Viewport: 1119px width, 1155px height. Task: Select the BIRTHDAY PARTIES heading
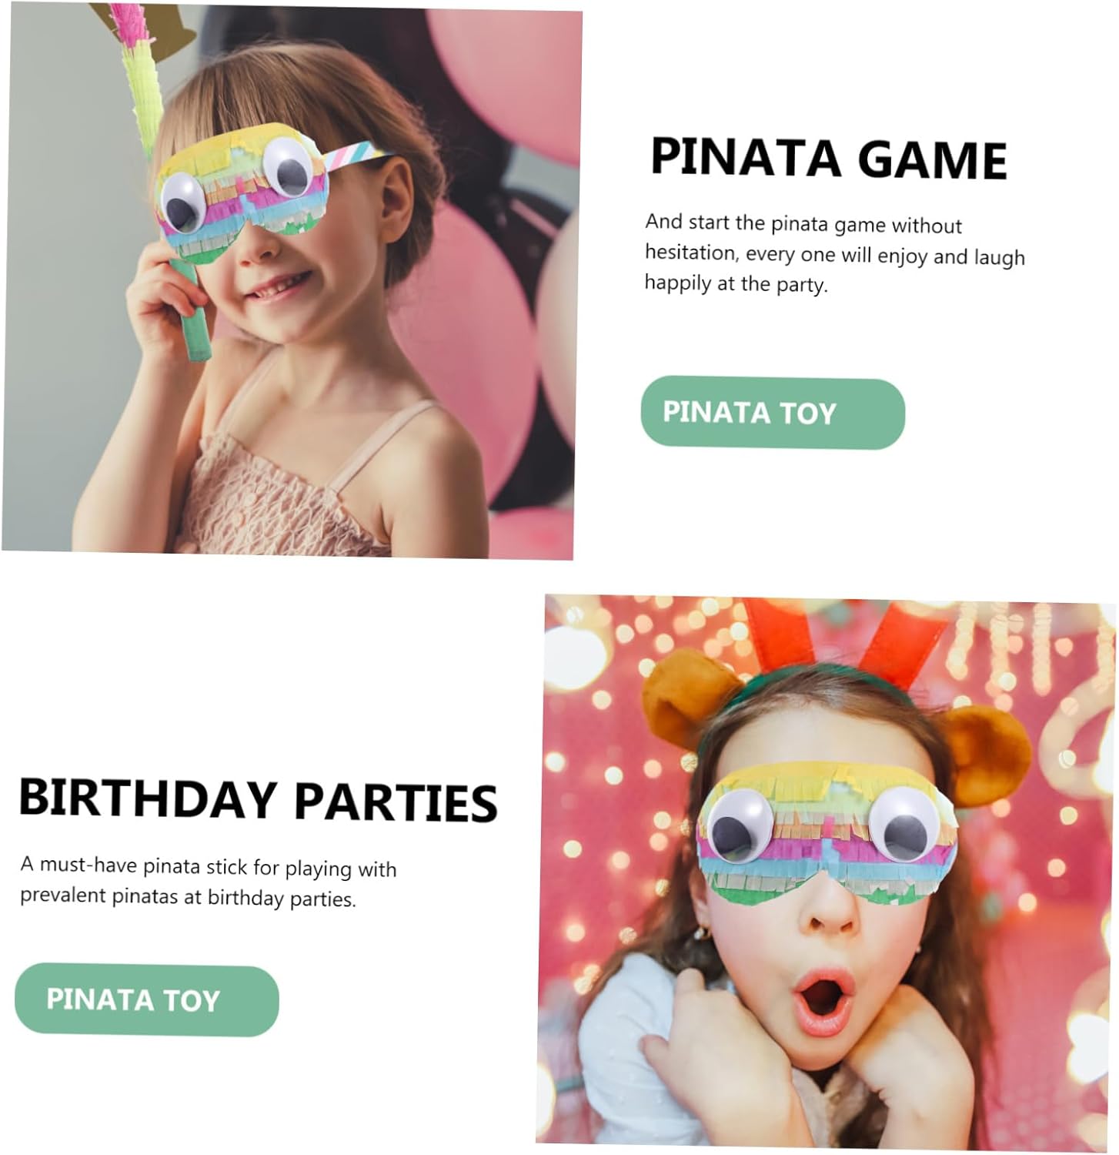[x=259, y=799]
